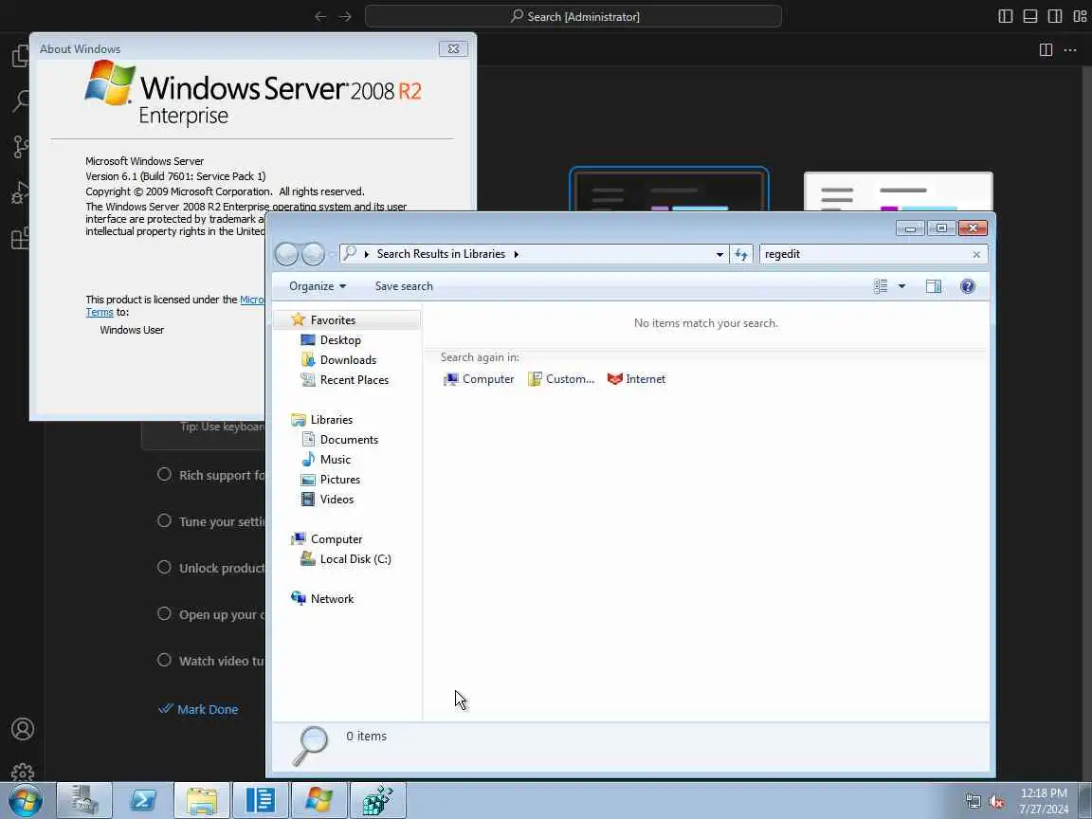Image resolution: width=1092 pixels, height=819 pixels.
Task: Search again in Computer
Action: (479, 379)
